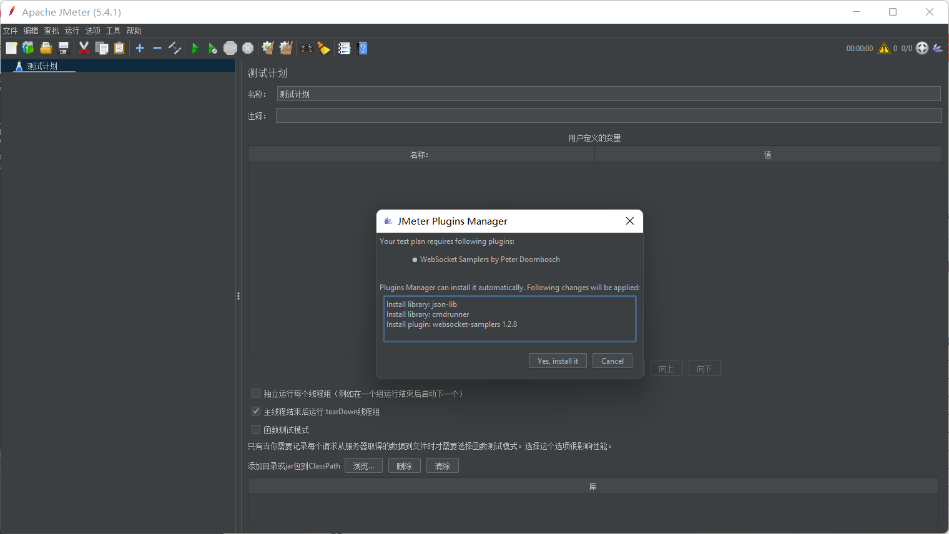The height and width of the screenshot is (534, 949).
Task: Open the Templates toolbar icon
Action: pos(28,48)
